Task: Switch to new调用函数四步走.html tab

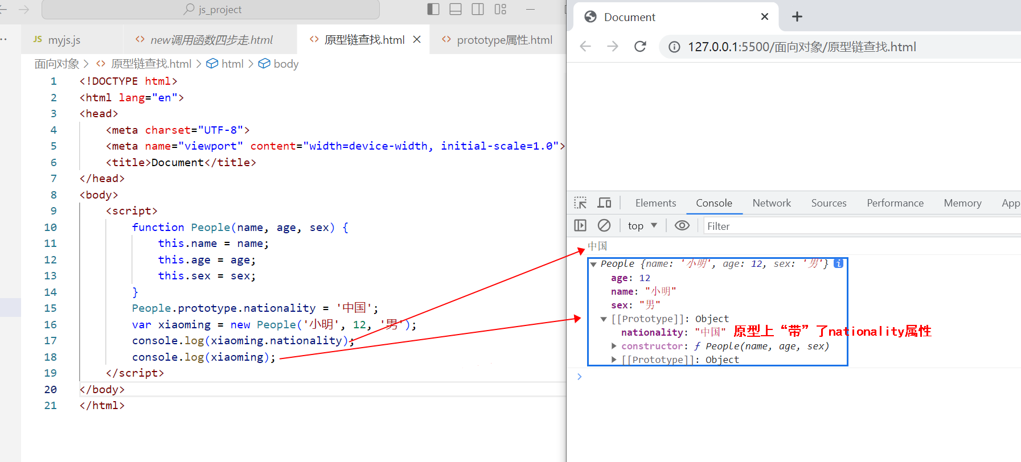Action: coord(211,40)
